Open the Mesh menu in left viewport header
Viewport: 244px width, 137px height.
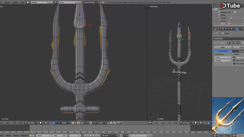click(20, 123)
